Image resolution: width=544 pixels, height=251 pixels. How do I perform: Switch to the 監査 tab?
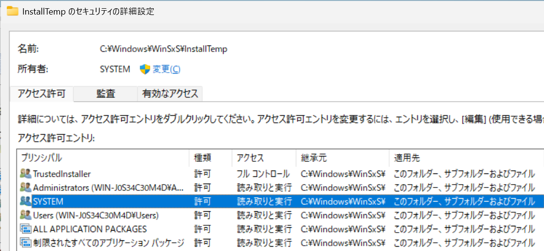[x=106, y=94]
